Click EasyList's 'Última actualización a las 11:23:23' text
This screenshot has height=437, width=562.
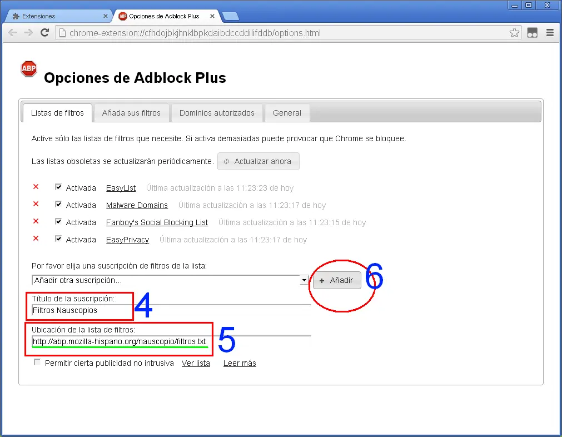[220, 188]
